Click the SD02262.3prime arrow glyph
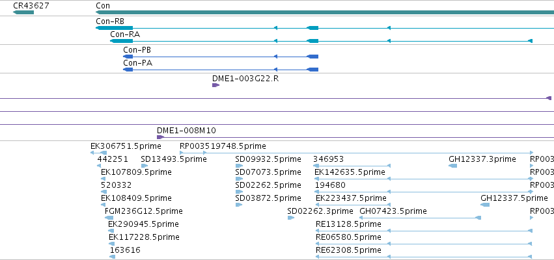Image resolution: width=554 pixels, height=260 pixels. [291, 218]
